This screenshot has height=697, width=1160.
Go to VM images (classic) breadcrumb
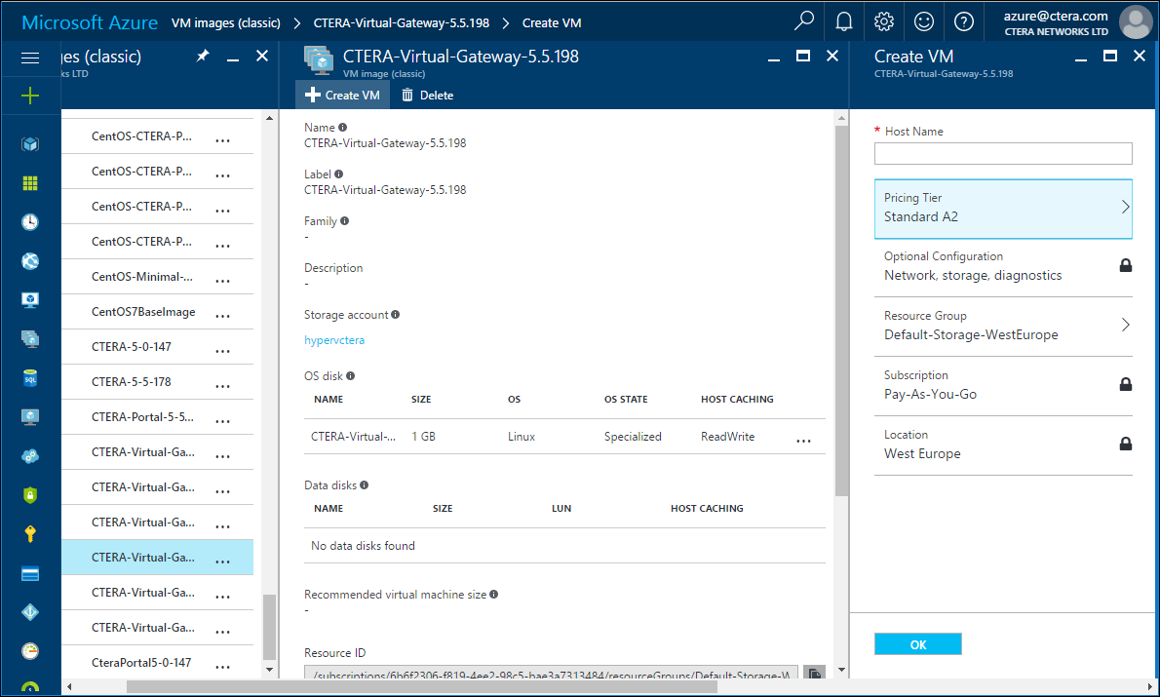[225, 23]
